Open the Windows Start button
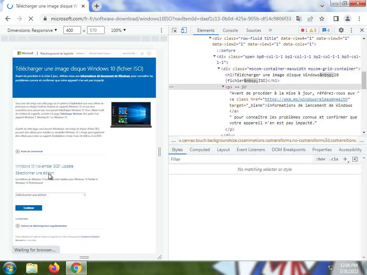Screen dimensions: 367x275 point(9,268)
